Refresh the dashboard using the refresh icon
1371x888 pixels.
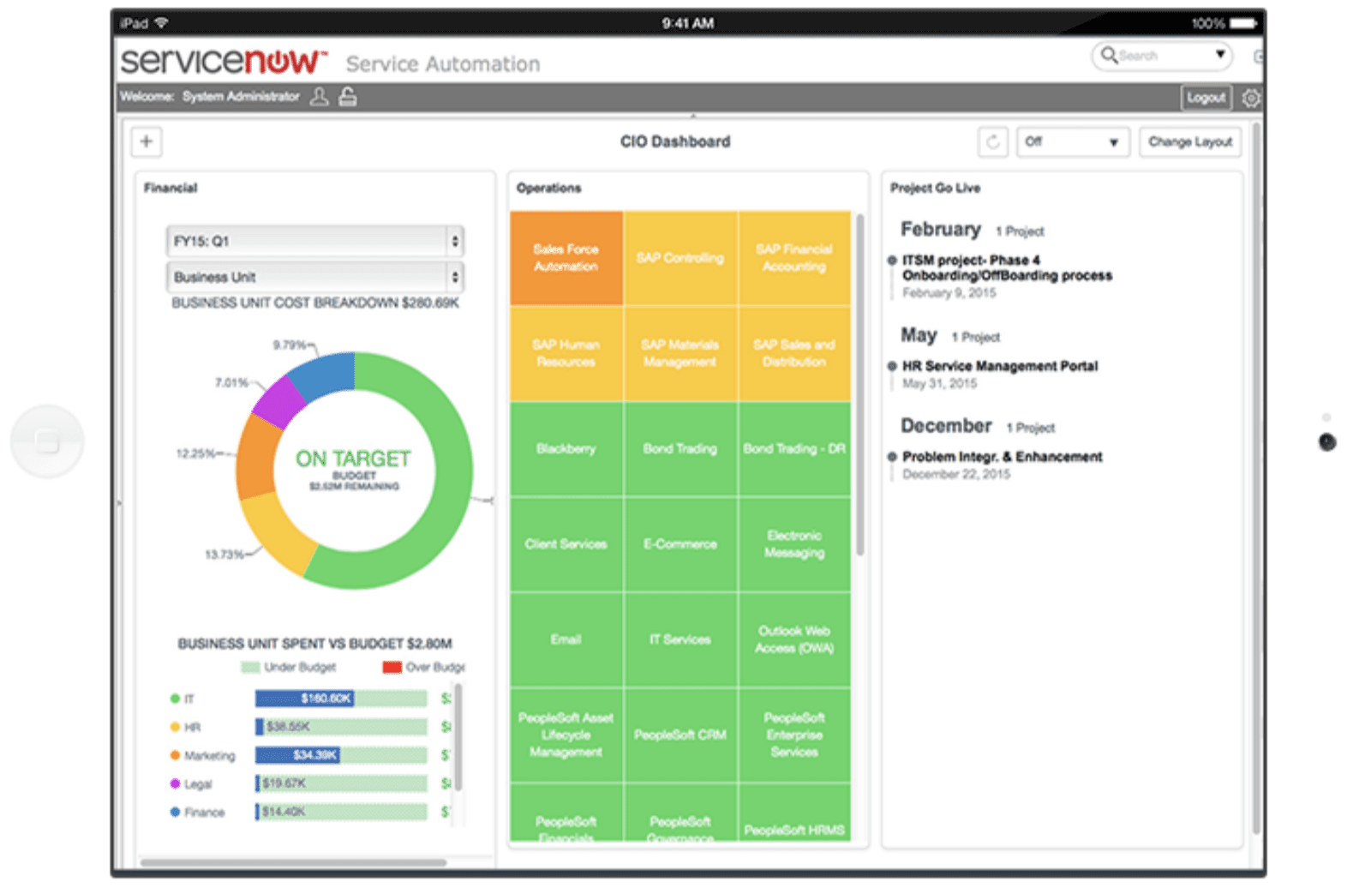[994, 141]
